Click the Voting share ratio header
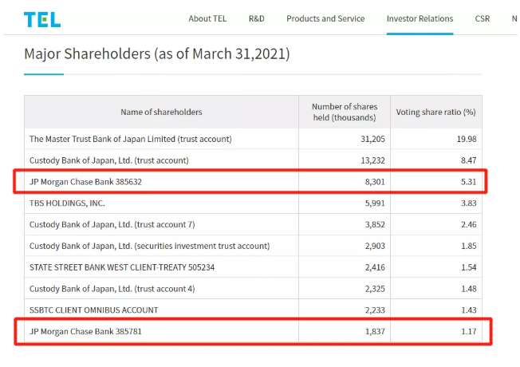The width and height of the screenshot is (520, 367). [x=435, y=112]
